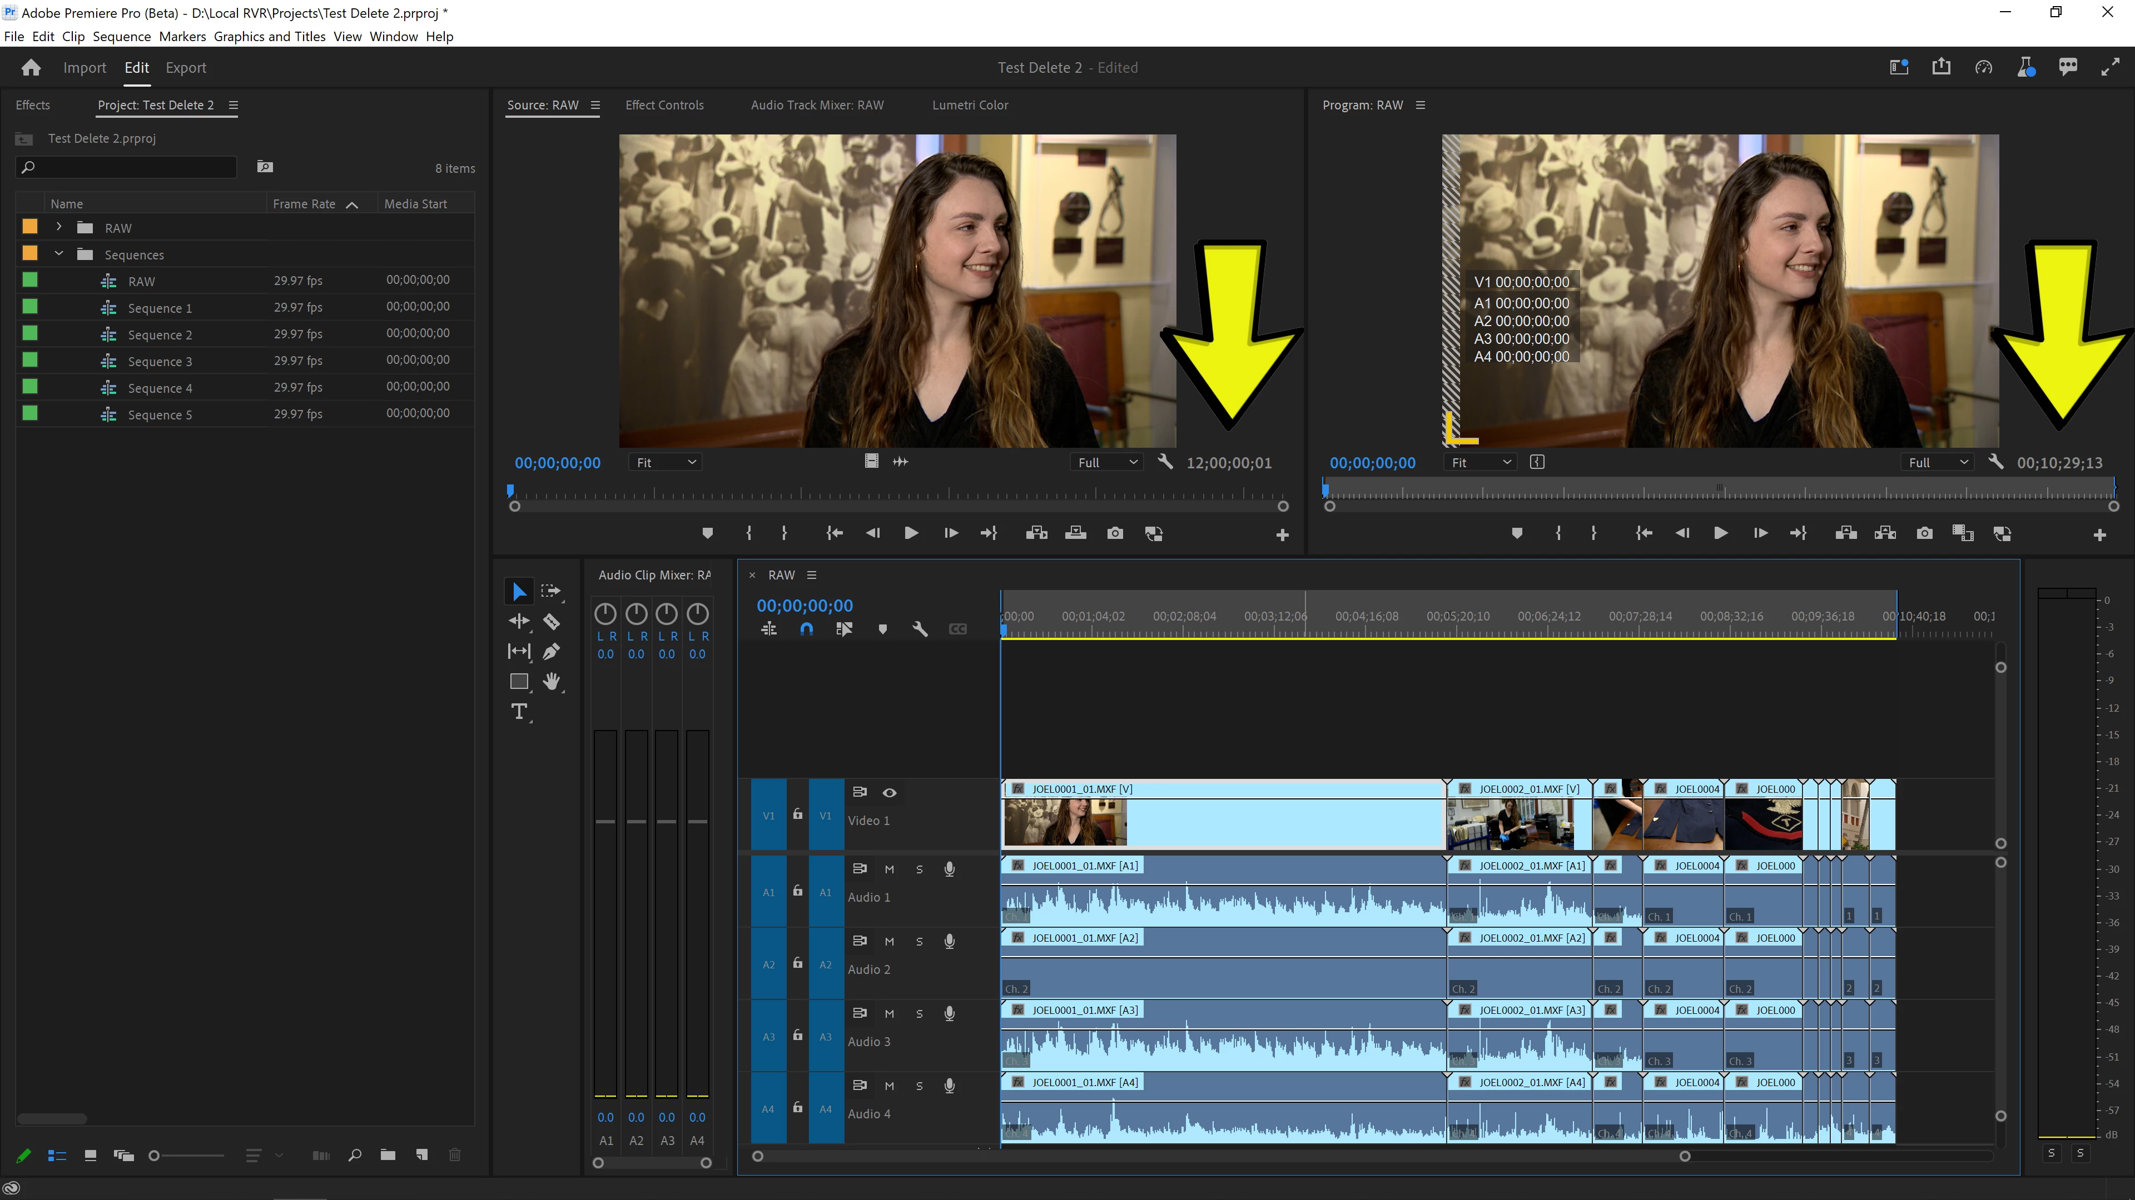Toggle timeline Snap magnet icon

pos(806,629)
